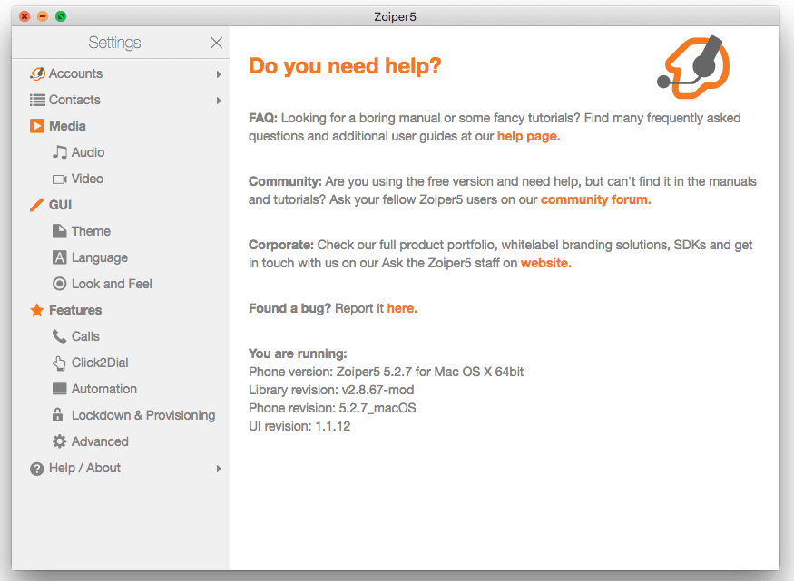Click the Accounts icon in sidebar

click(37, 73)
